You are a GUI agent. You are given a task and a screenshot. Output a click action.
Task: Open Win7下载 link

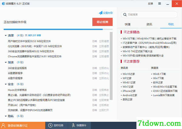click(158, 78)
